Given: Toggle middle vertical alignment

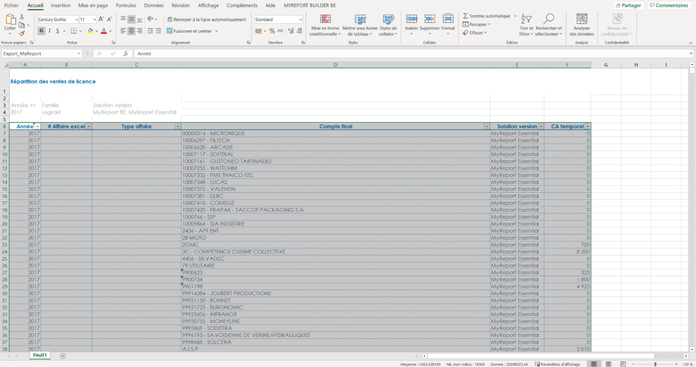Looking at the screenshot, I should [131, 20].
